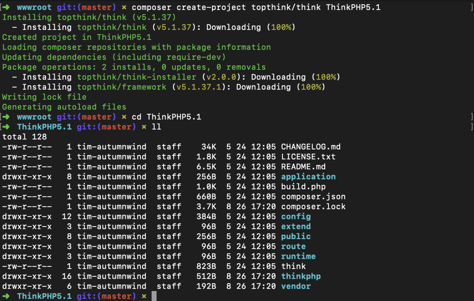
Task: Click the runtime directory name
Action: 299,256
